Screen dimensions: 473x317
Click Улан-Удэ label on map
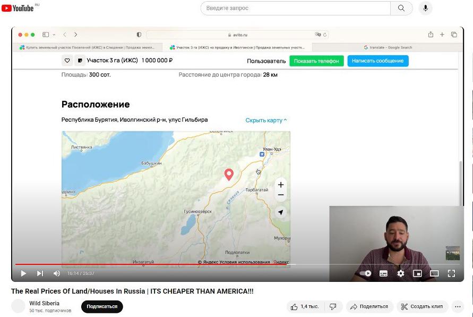tap(272, 149)
